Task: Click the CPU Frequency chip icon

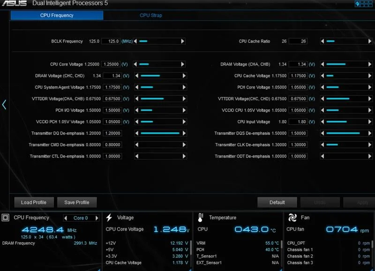Action: pos(5,218)
